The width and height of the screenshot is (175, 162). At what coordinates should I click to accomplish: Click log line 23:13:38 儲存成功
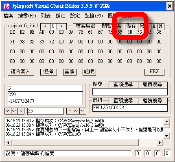click(55, 125)
